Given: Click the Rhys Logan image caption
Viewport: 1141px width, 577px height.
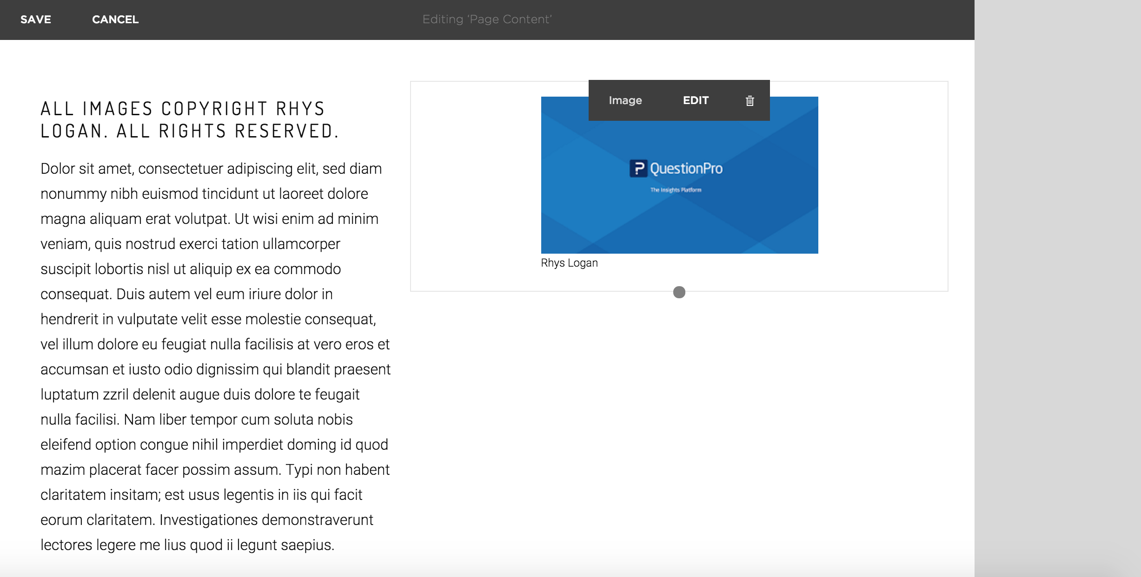Looking at the screenshot, I should pyautogui.click(x=569, y=263).
